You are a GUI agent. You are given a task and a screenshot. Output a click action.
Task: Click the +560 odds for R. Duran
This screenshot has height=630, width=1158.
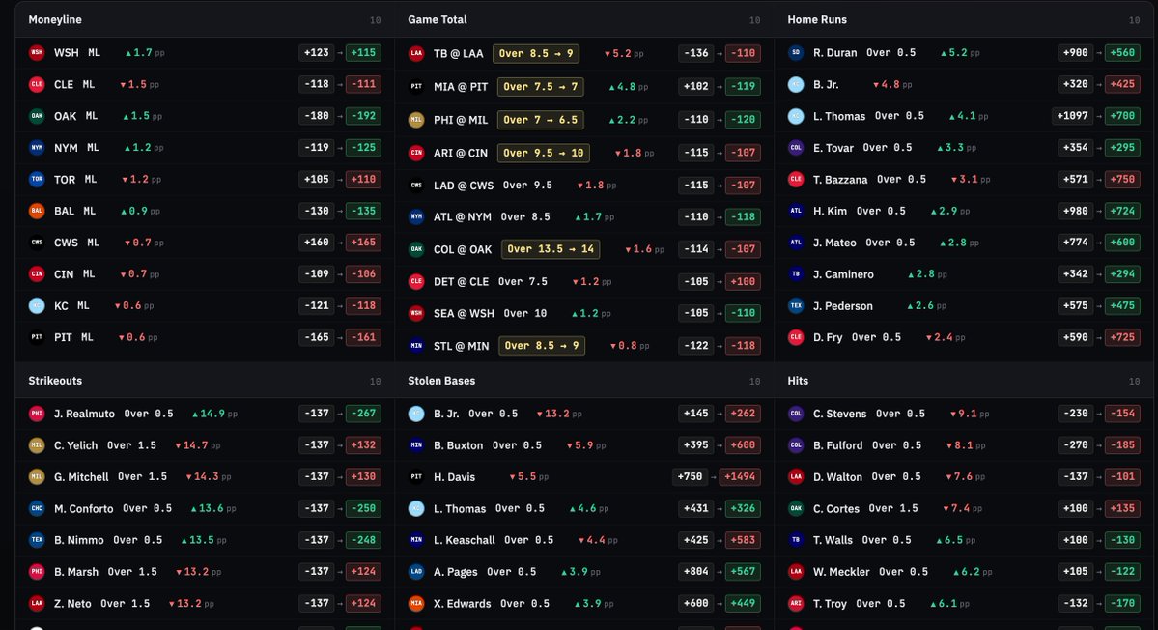point(1122,52)
